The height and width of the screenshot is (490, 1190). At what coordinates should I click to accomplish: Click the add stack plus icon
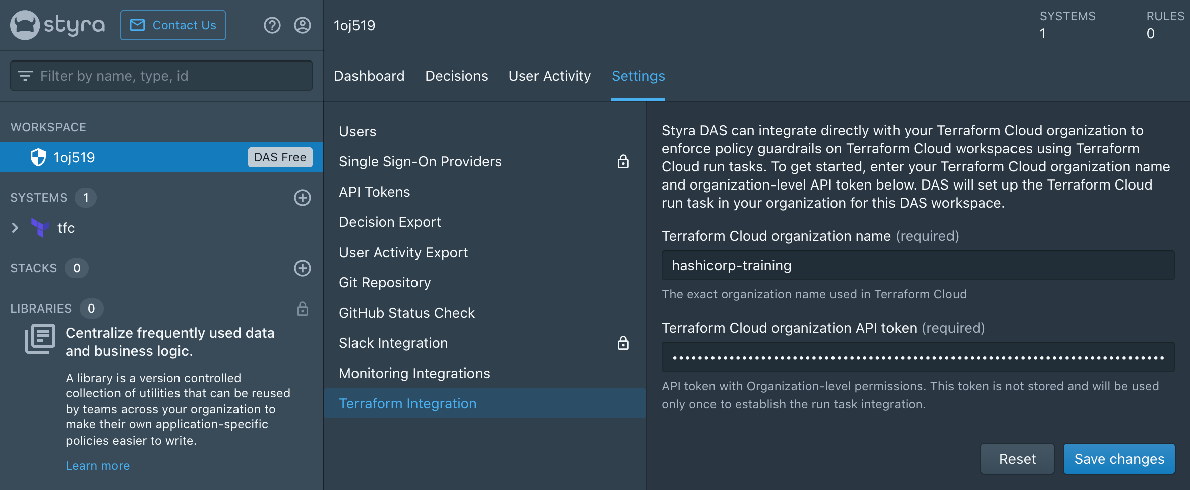303,268
